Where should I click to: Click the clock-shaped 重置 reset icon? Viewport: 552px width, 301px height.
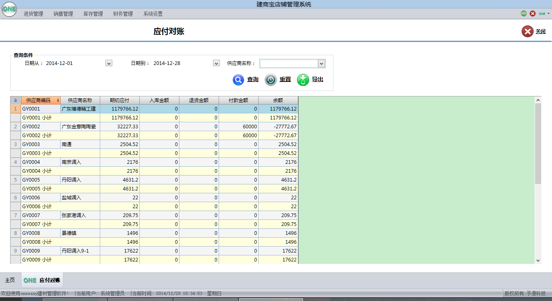(x=270, y=80)
